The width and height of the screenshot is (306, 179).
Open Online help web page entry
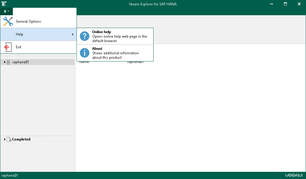click(x=115, y=36)
